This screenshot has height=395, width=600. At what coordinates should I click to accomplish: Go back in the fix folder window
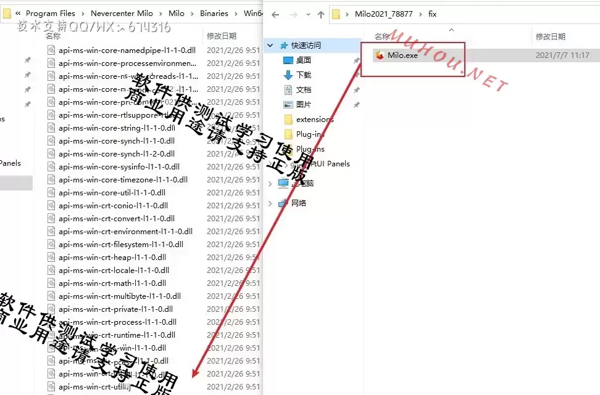(275, 15)
